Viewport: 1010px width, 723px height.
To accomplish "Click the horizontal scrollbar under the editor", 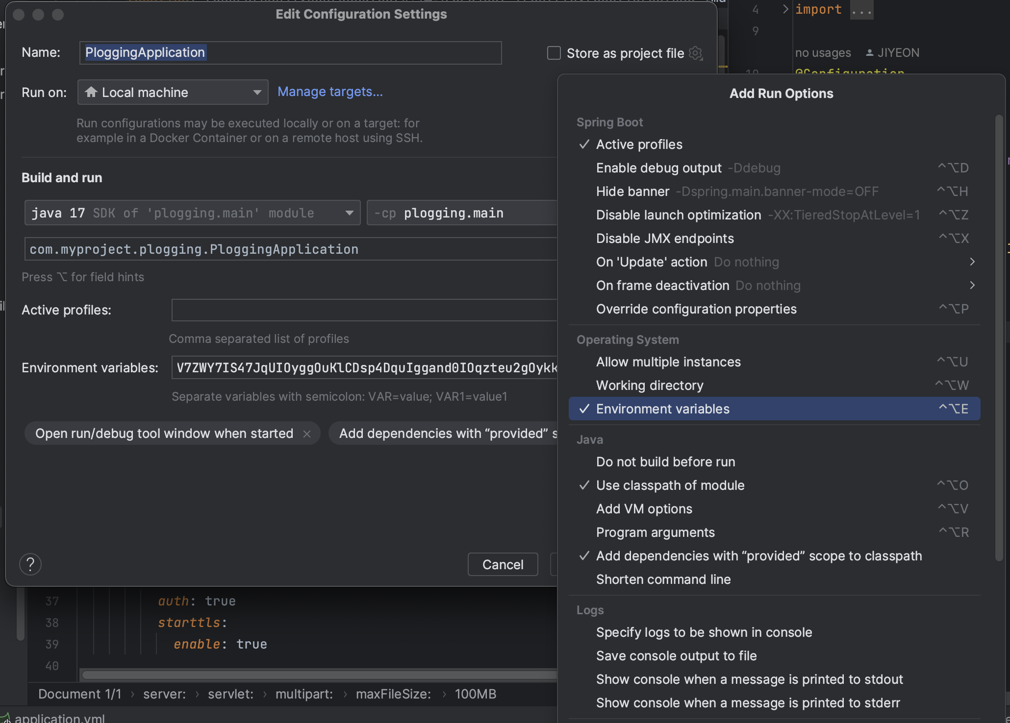I will (319, 675).
